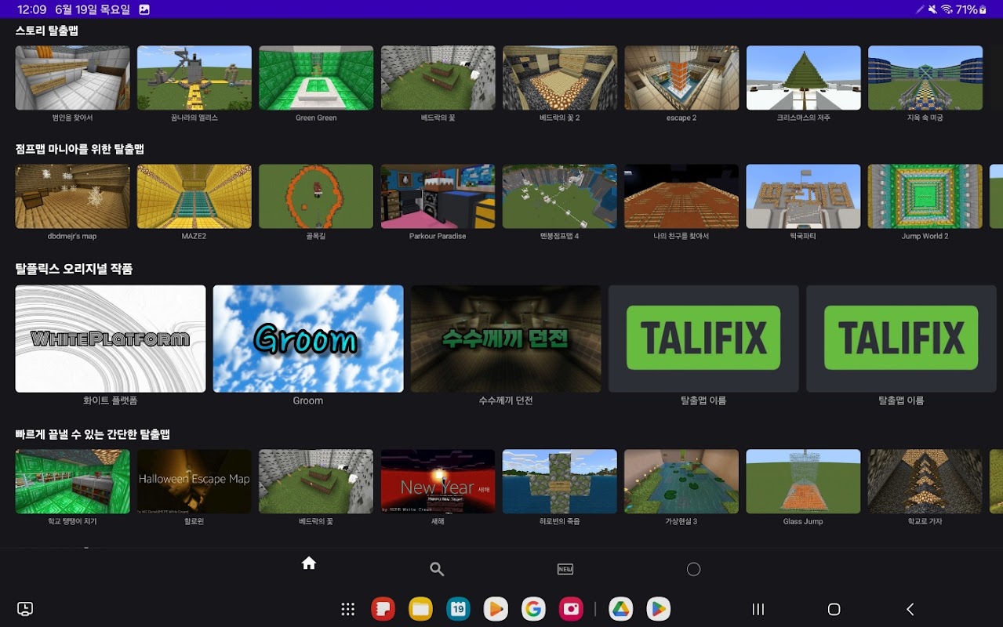Open the New Year 새해 map thumbnail
1003x627 pixels.
point(438,482)
